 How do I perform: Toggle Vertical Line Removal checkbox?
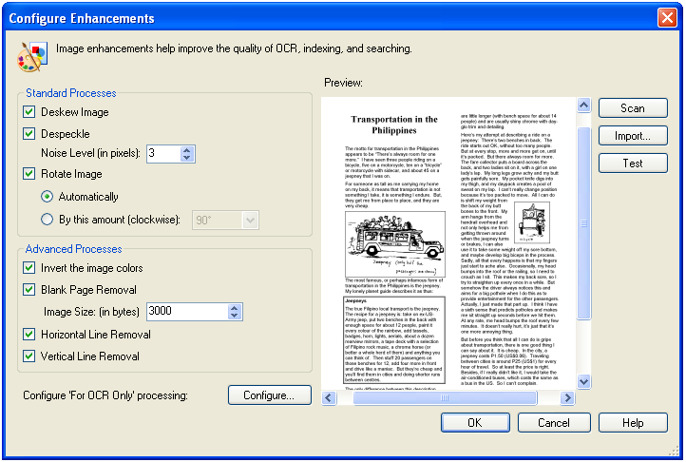(x=29, y=356)
